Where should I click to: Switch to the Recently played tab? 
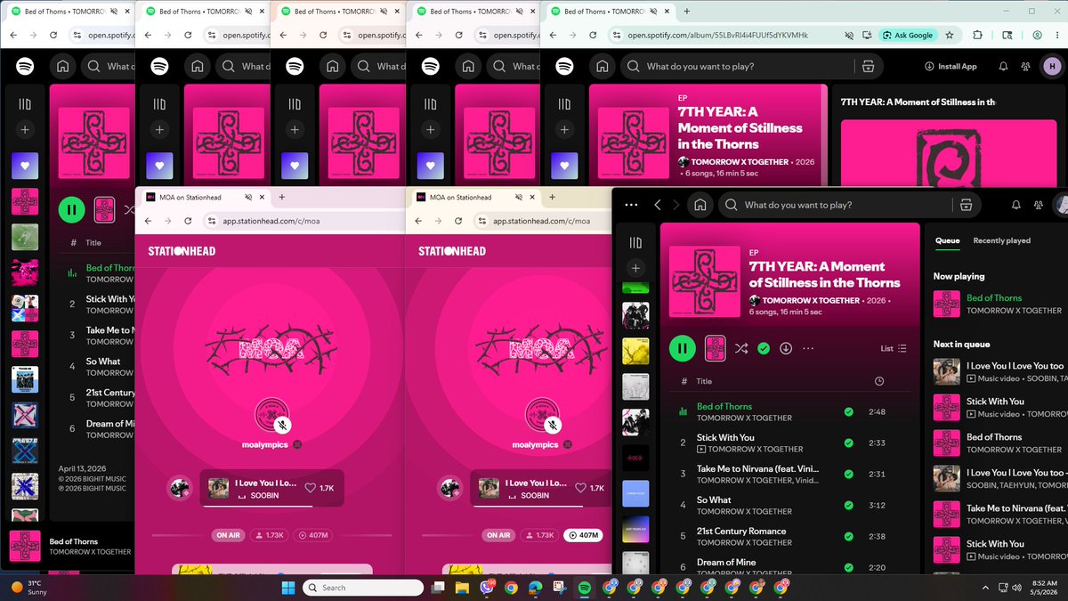(1001, 240)
